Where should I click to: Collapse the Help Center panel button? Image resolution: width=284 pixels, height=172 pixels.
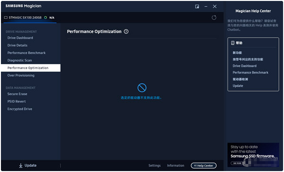tap(204, 165)
